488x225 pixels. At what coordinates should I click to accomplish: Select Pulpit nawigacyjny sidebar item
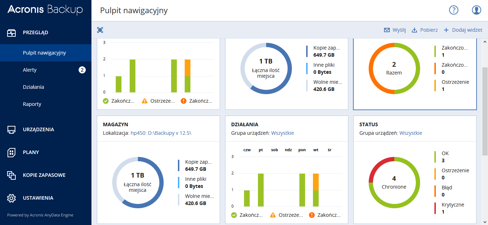[44, 53]
